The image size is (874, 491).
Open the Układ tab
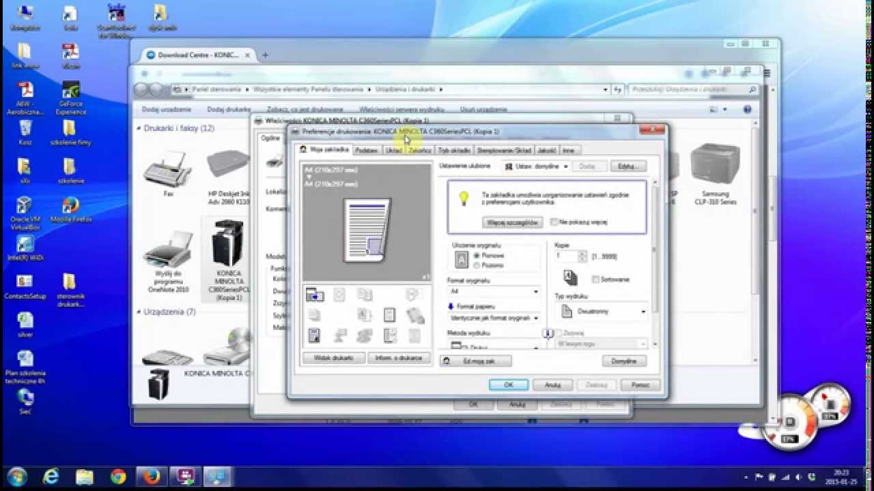pyautogui.click(x=393, y=150)
